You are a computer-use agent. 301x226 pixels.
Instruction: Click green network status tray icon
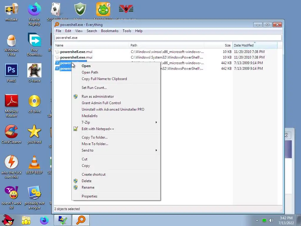pyautogui.click(x=264, y=220)
